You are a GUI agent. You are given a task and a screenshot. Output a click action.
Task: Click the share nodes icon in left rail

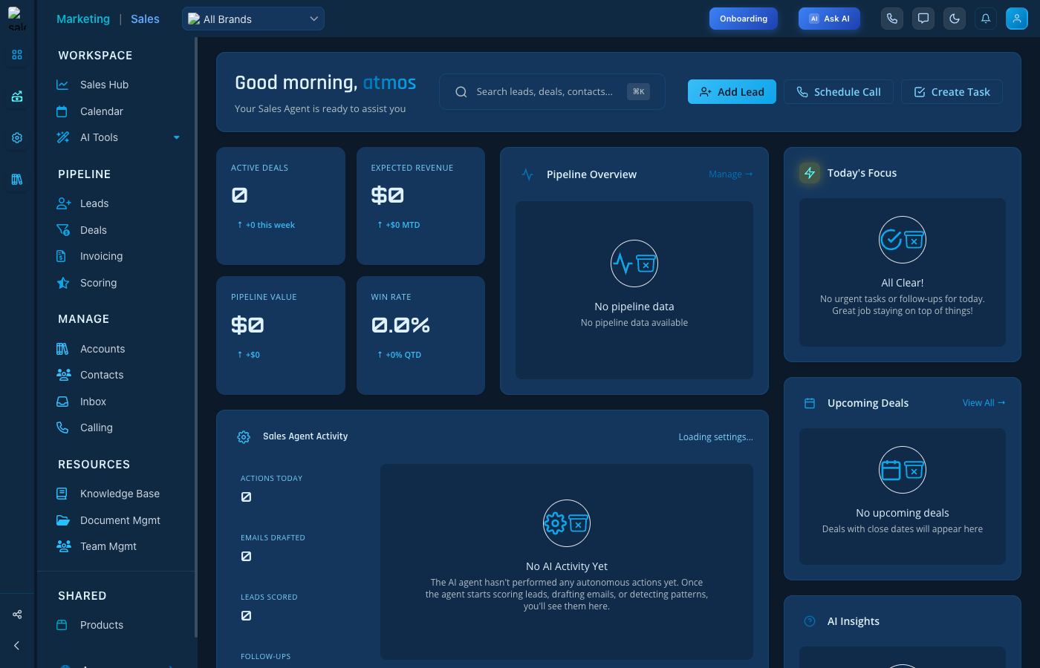coord(17,614)
